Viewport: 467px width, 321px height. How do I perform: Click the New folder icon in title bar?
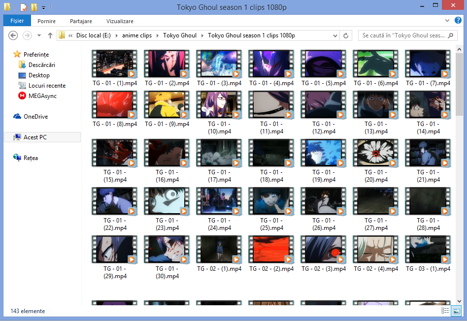pyautogui.click(x=34, y=7)
